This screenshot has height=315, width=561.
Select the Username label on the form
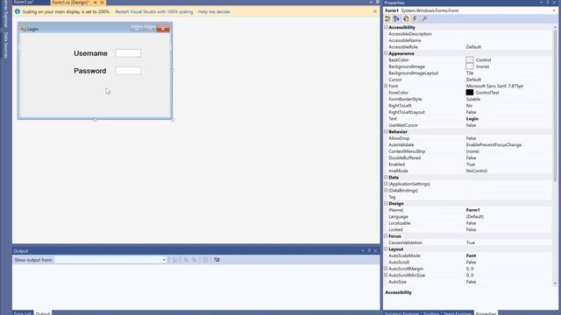point(90,53)
